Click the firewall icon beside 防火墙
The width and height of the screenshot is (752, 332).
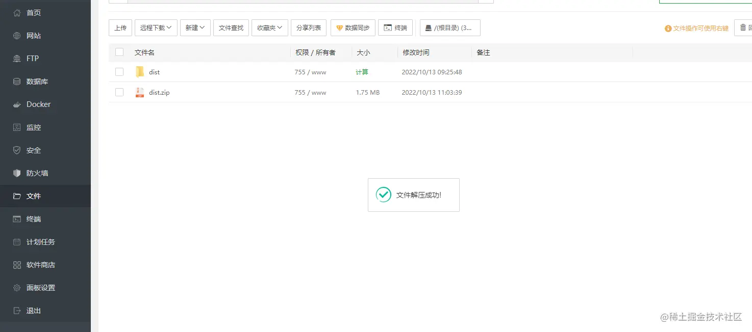tap(17, 173)
